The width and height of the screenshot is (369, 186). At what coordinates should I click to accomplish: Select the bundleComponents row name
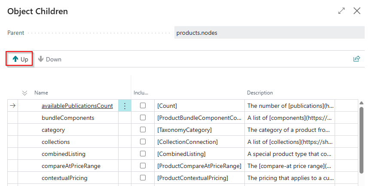[68, 118]
